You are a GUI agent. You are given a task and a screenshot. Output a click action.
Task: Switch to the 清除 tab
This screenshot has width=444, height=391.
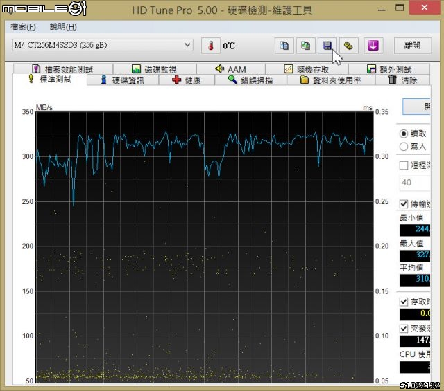point(402,80)
